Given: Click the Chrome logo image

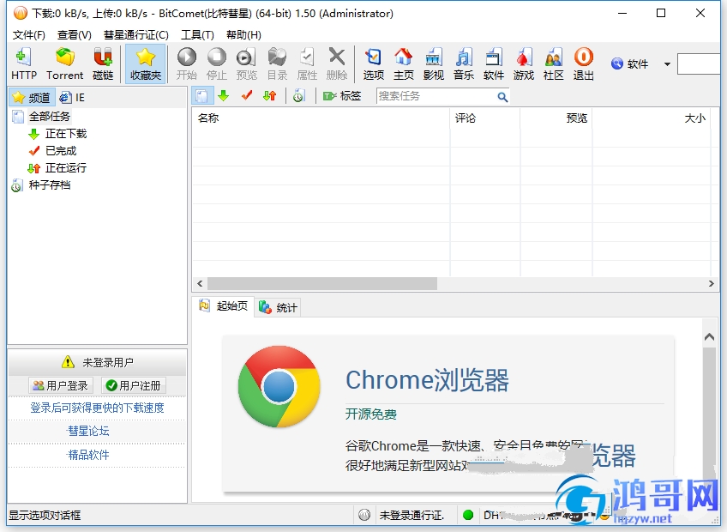Looking at the screenshot, I should coord(279,386).
